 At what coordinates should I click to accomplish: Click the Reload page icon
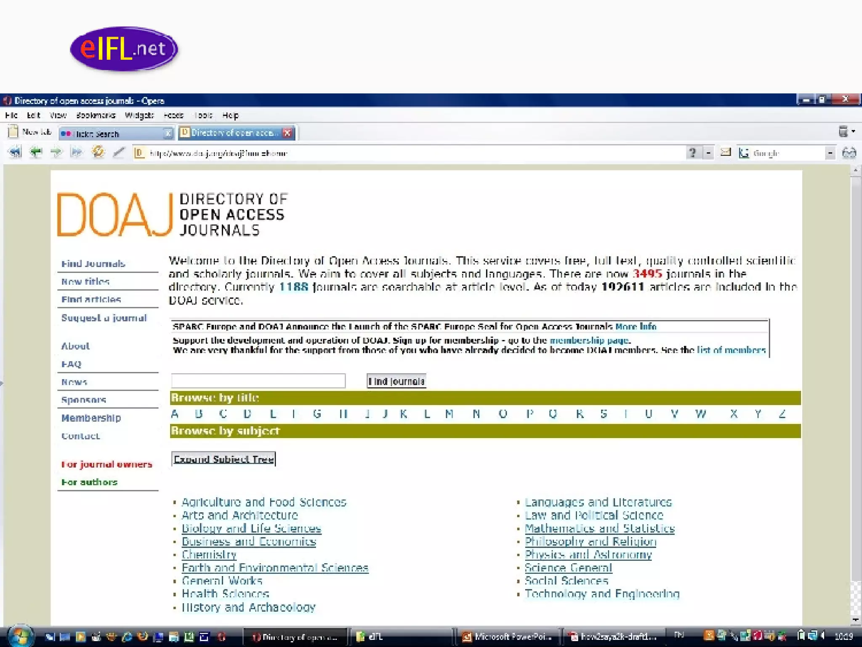(x=98, y=152)
